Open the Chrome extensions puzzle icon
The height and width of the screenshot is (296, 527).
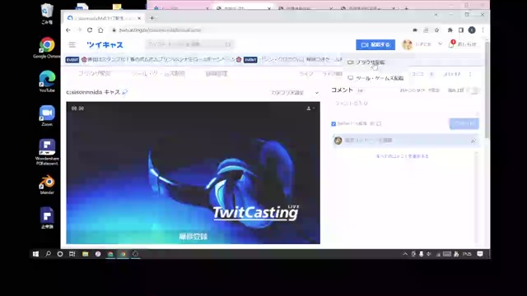450,30
